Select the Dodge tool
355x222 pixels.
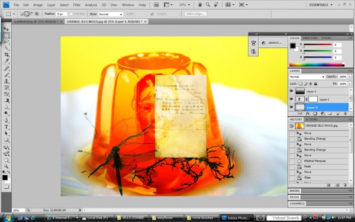pos(6,113)
